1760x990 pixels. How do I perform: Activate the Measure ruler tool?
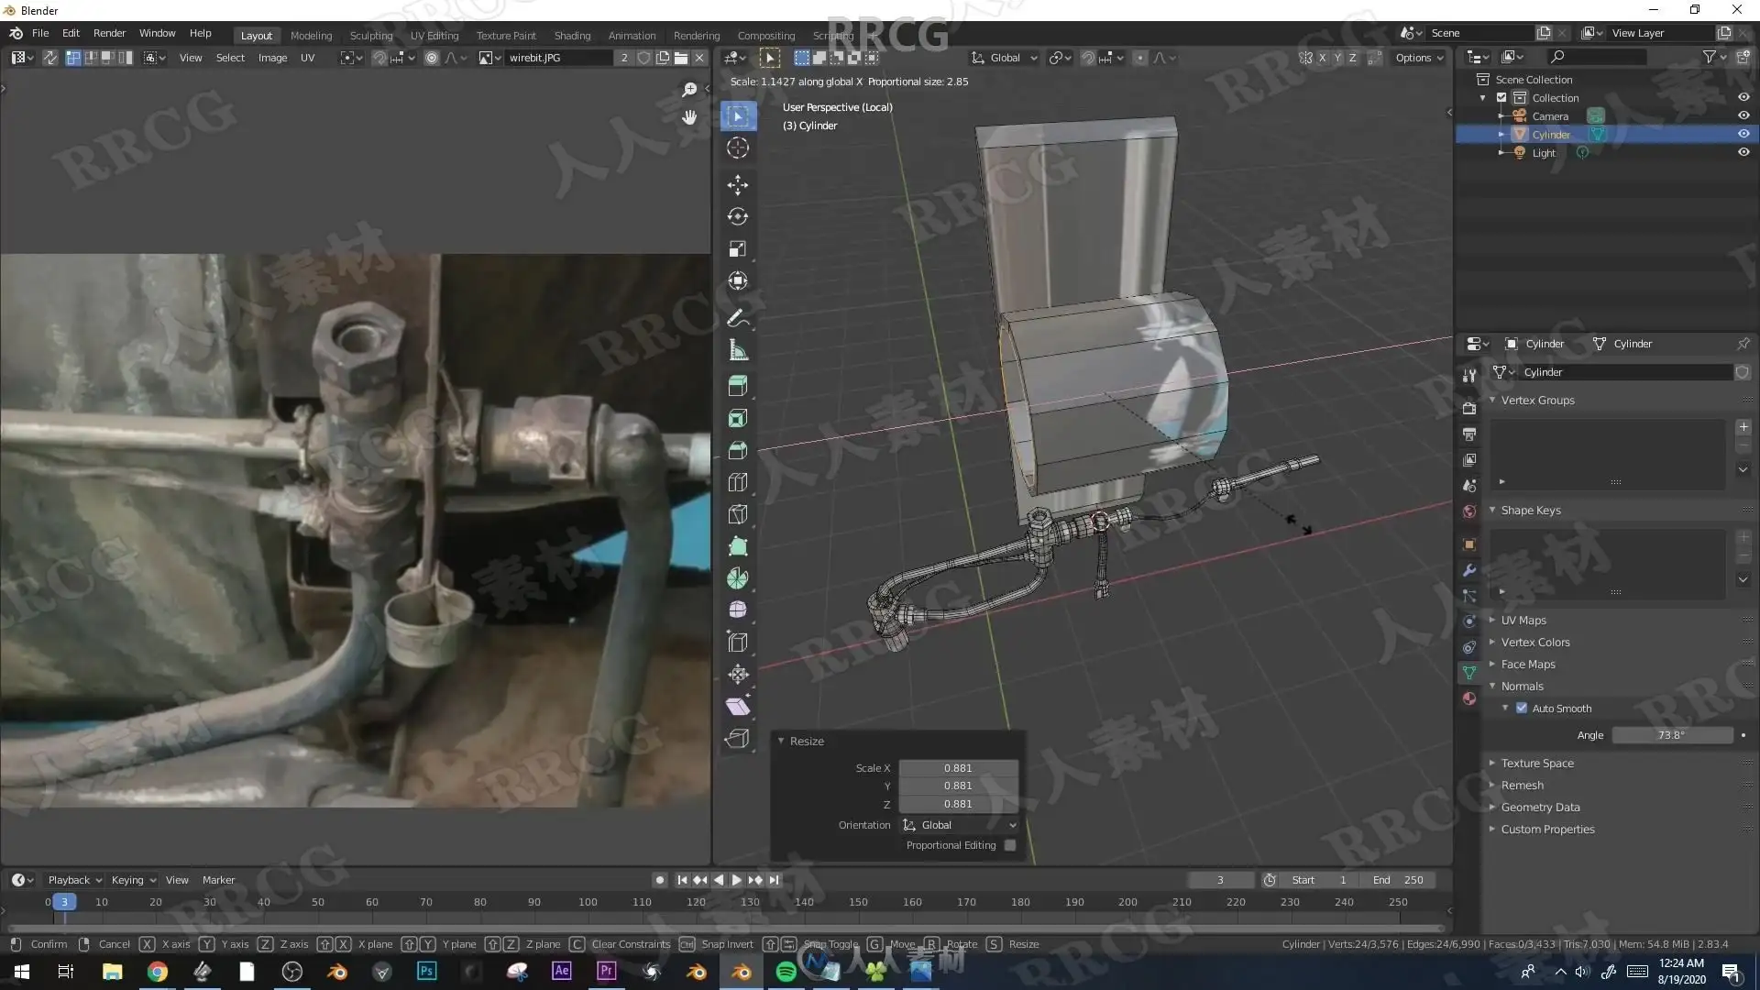pos(737,350)
